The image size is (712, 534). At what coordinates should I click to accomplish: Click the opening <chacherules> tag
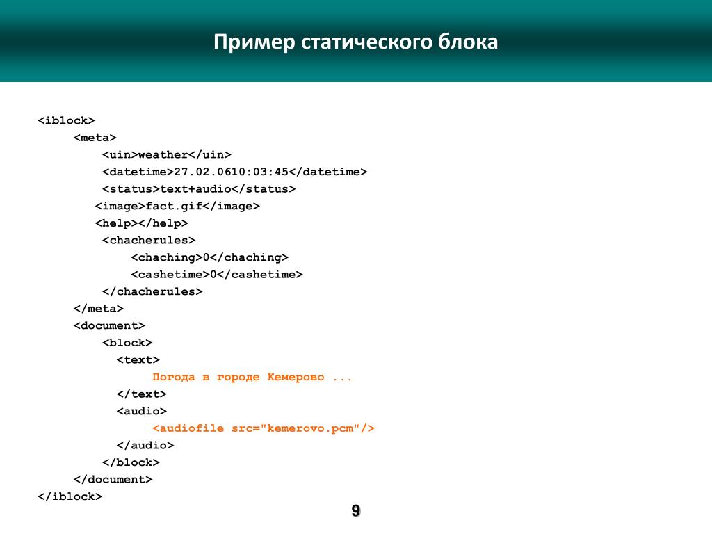149,240
